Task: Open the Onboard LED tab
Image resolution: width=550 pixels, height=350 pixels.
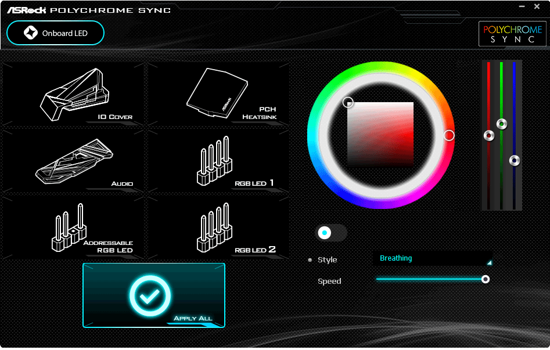Action: [x=55, y=33]
